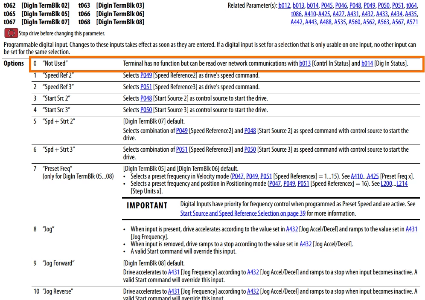
Task: Follow the L214 Step Units link
Action: [402, 184]
